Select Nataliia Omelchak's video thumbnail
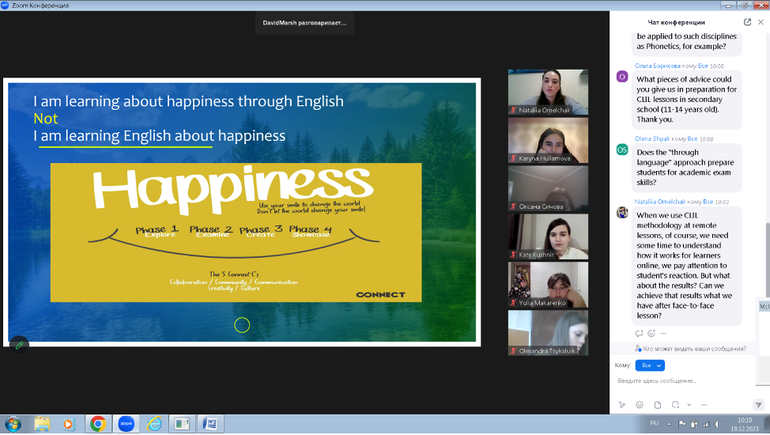The height and width of the screenshot is (435, 770). click(548, 93)
